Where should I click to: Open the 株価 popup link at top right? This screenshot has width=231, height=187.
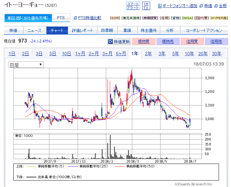[x=208, y=6]
